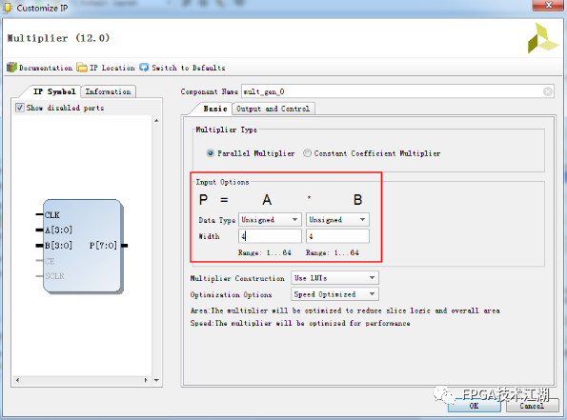Click the Multiplier (12.0) title text
Viewport: 567px width, 420px height.
(58, 38)
